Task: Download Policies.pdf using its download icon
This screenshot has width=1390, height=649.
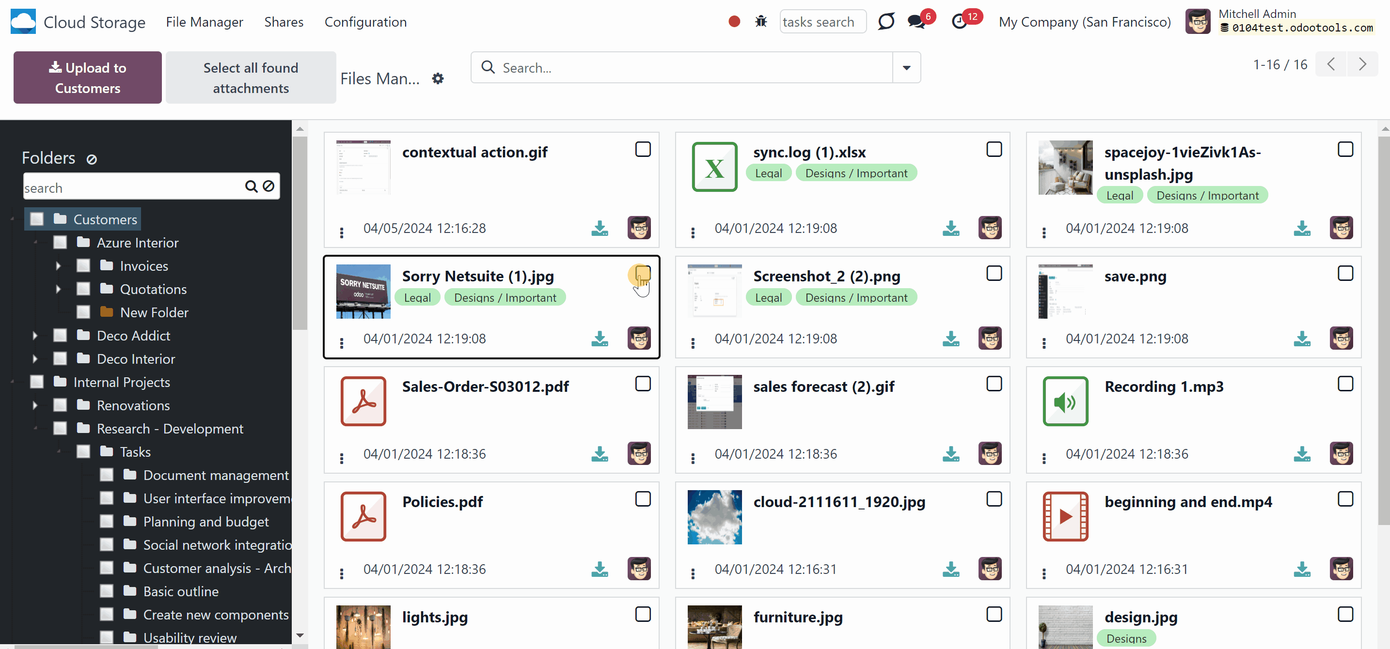Action: 600,569
